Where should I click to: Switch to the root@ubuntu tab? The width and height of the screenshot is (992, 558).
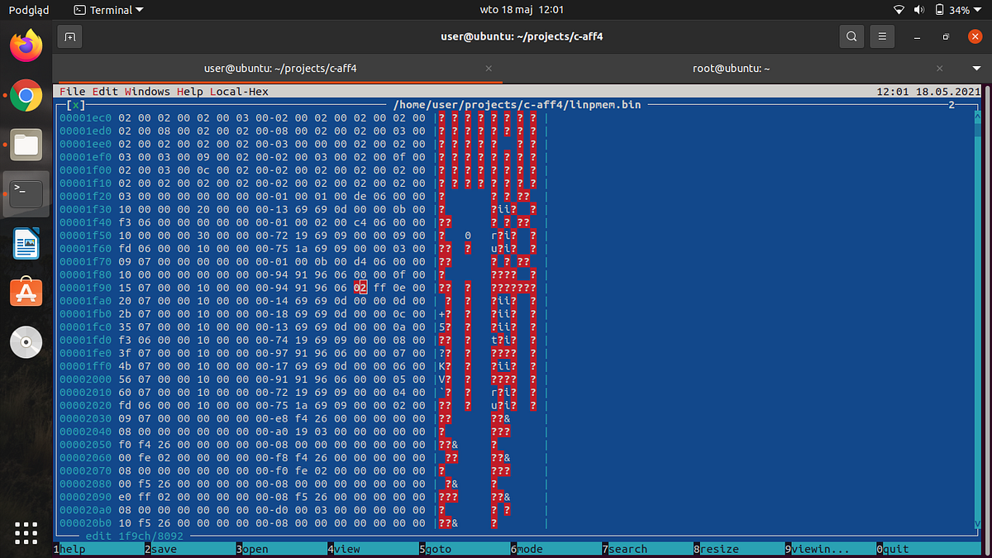click(x=732, y=69)
